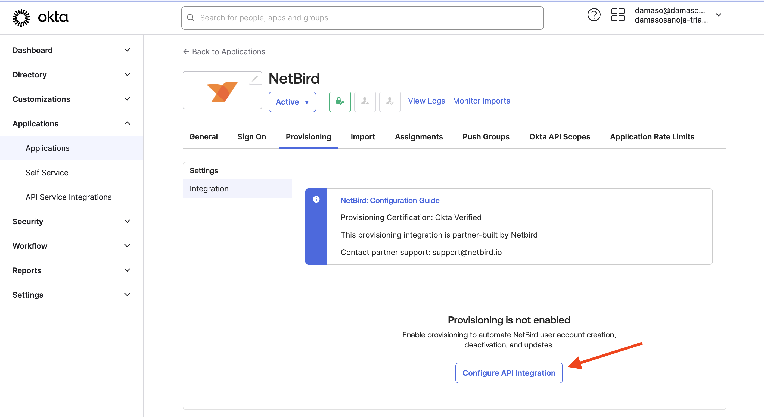Screen dimensions: 764x417
Task: Click the Okta spiral logo
Action: [21, 17]
